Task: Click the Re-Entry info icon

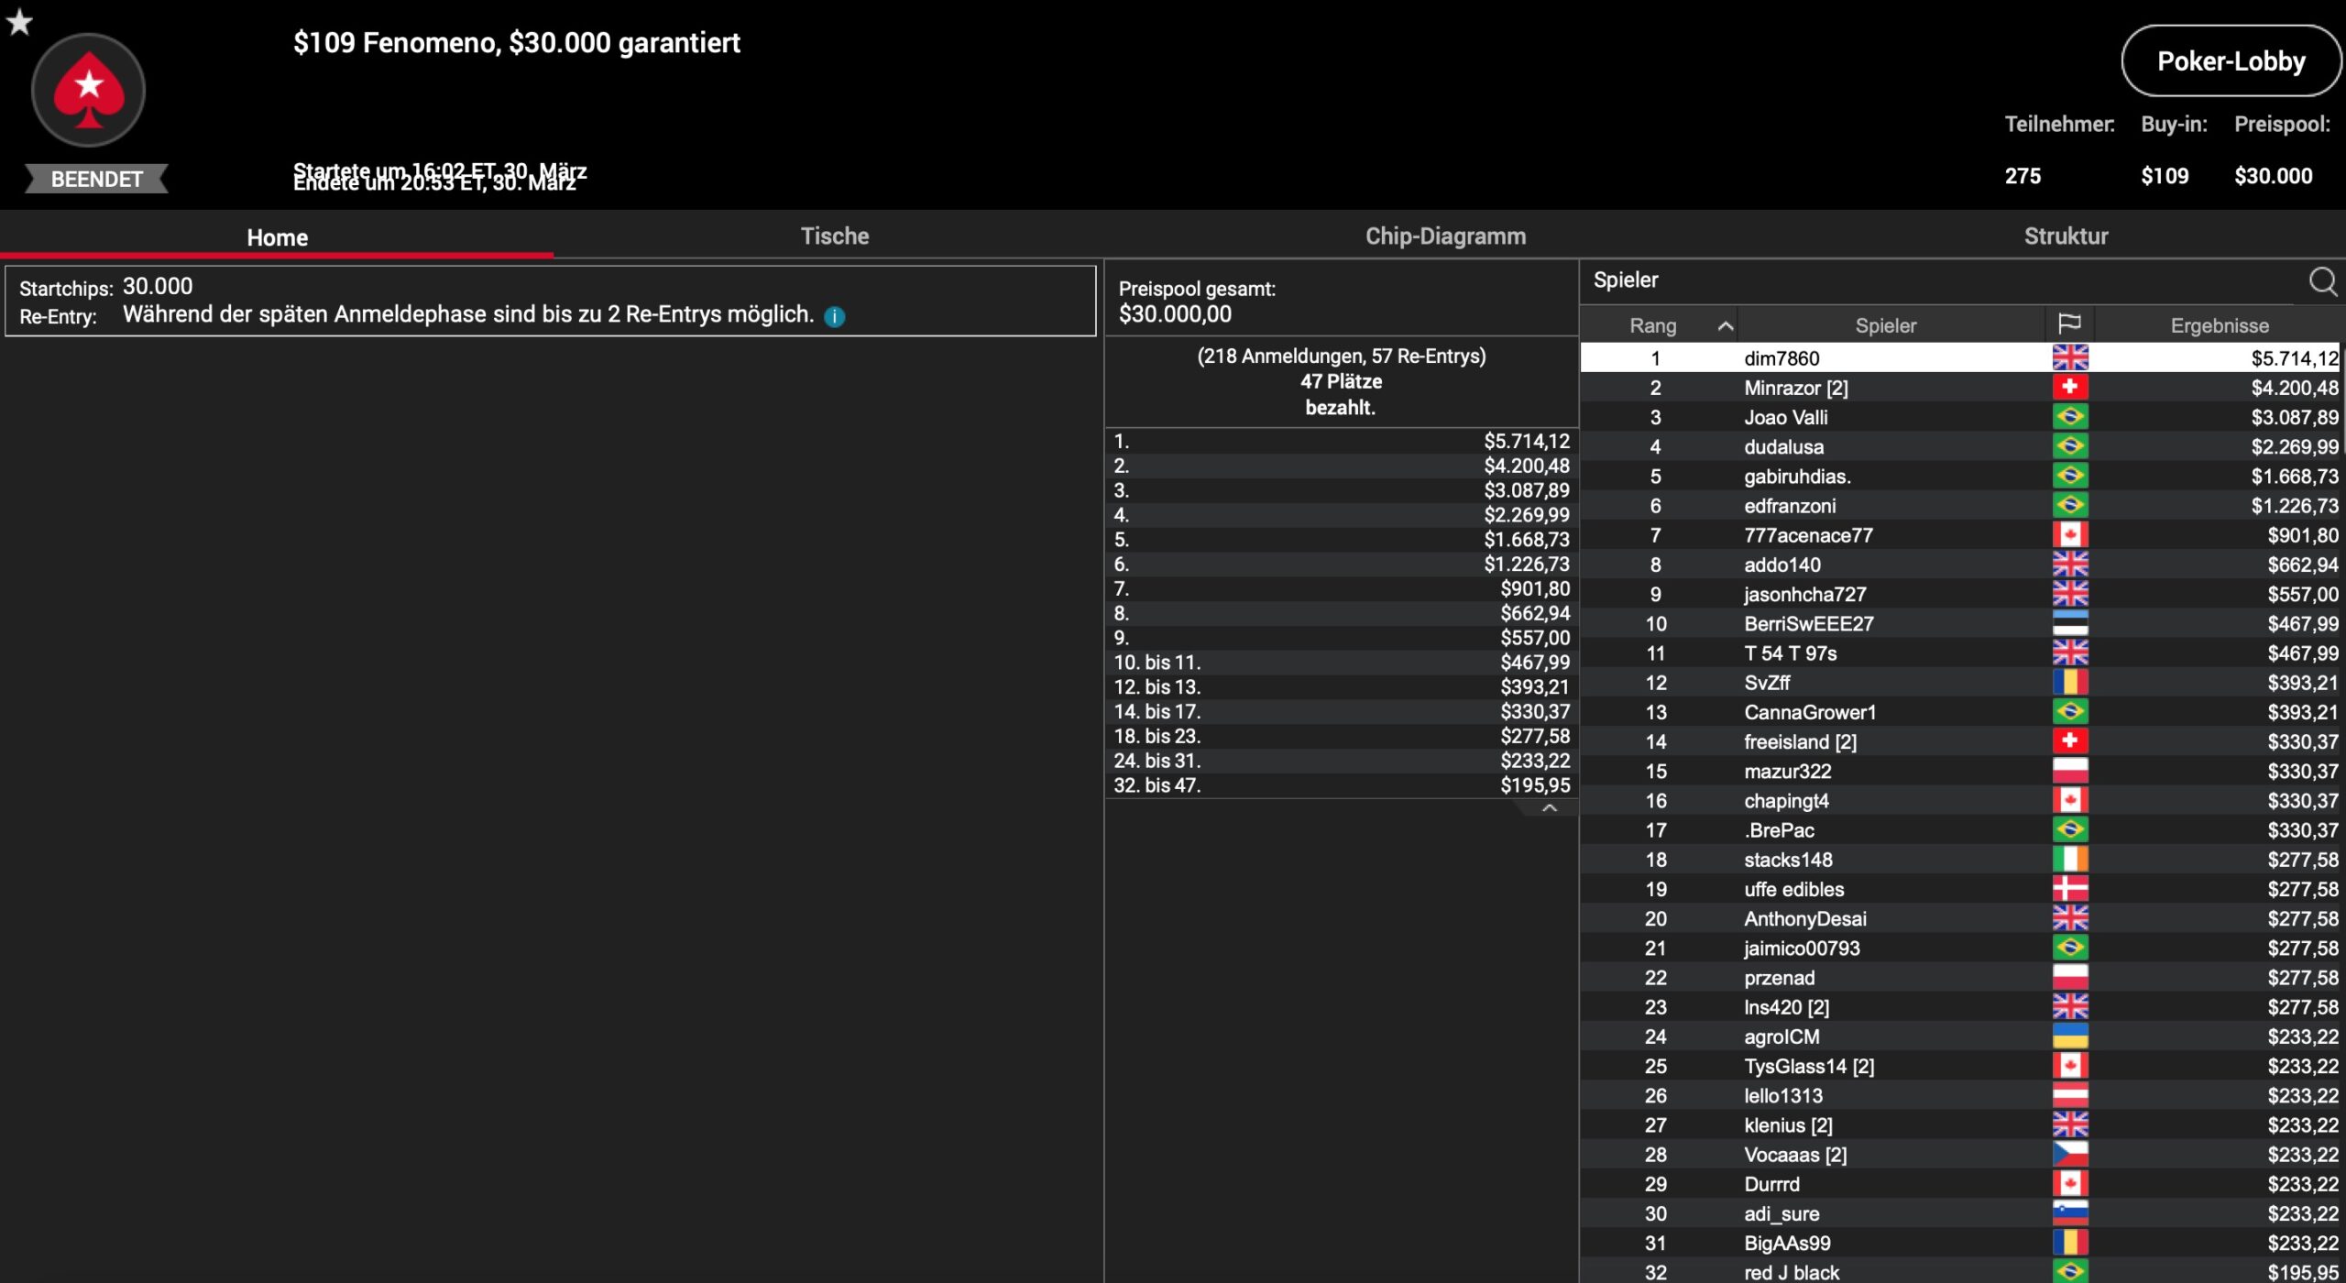Action: pyautogui.click(x=834, y=316)
